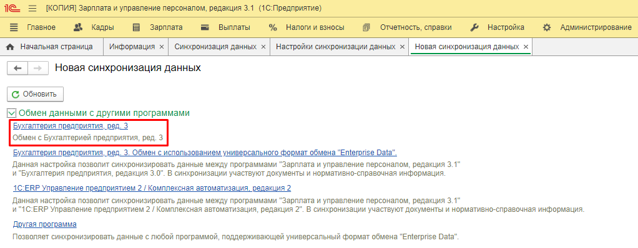This screenshot has height=248, width=638.
Task: Click the Зарплата calculator icon
Action: (x=136, y=27)
